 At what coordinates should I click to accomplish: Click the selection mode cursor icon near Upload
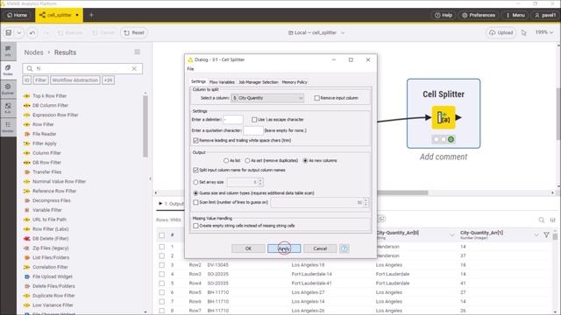(x=524, y=33)
